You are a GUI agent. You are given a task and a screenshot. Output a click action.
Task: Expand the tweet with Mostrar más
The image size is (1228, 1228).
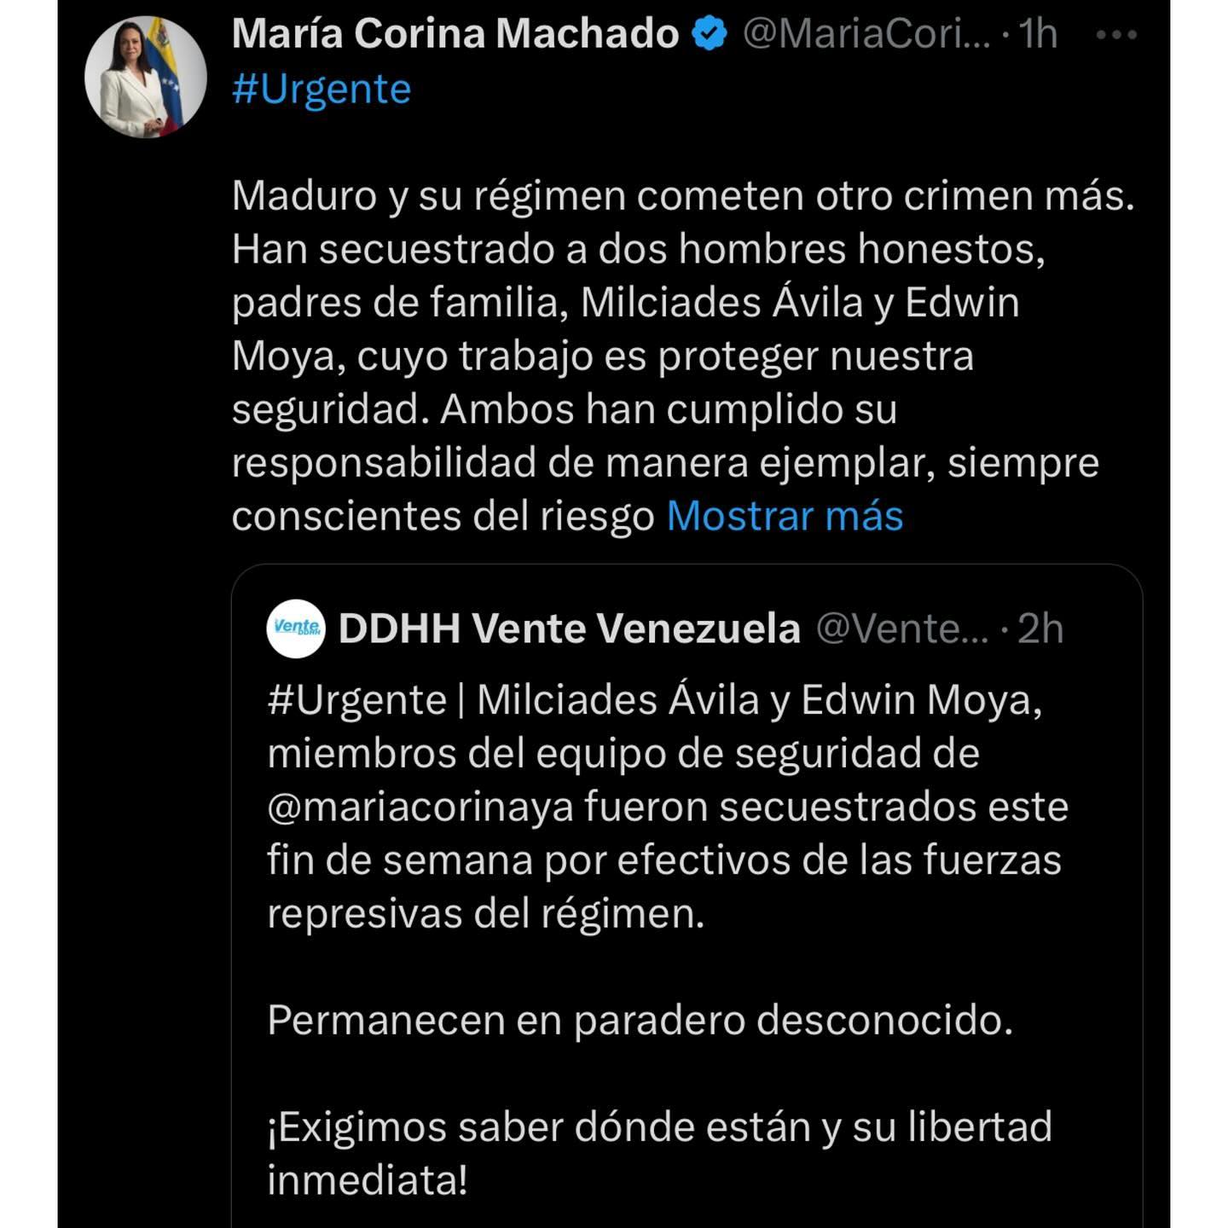(x=785, y=516)
